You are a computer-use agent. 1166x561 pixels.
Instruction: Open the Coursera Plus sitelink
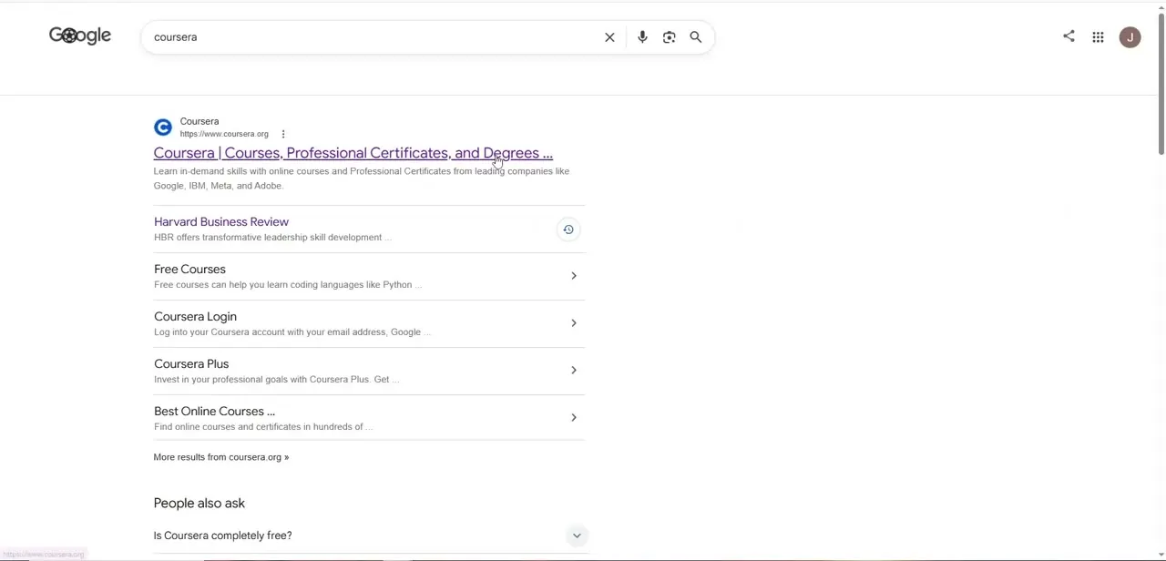tap(191, 363)
